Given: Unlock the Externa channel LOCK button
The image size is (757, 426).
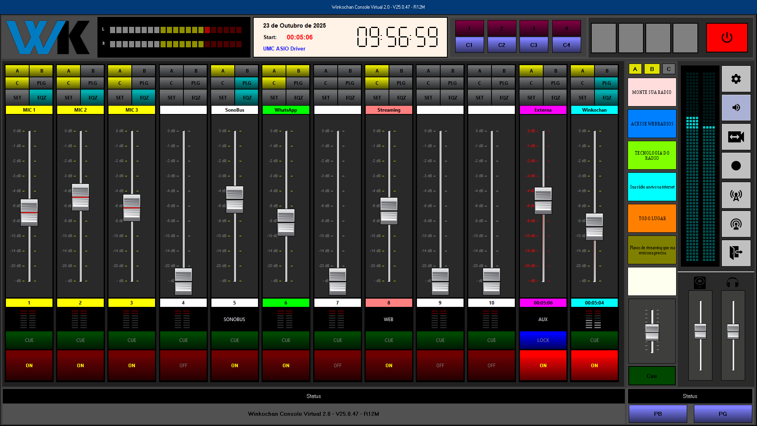Looking at the screenshot, I should click(543, 340).
